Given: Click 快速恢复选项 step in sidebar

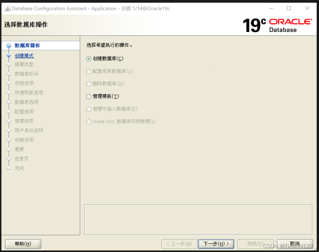Looking at the screenshot, I should point(29,93).
